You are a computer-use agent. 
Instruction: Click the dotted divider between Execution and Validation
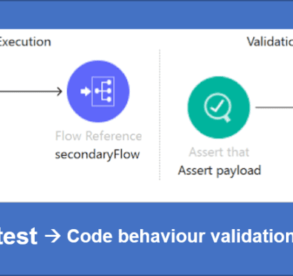160,115
